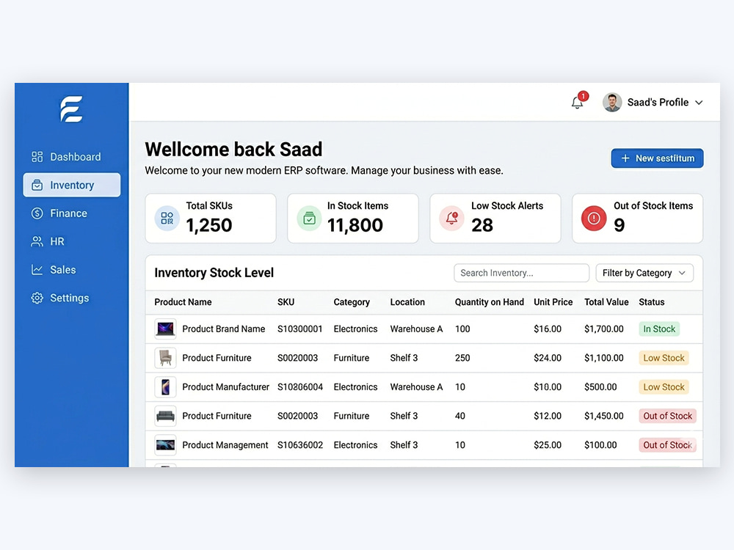
Task: Click the Unit Price column header
Action: 553,302
